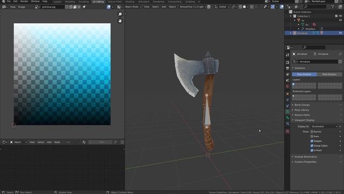Click the unlink image X icon

[x=79, y=7]
